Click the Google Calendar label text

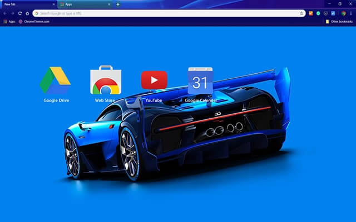pos(201,100)
